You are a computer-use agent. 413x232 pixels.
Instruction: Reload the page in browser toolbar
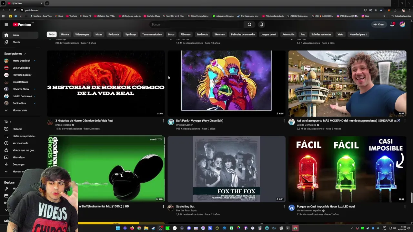[x=15, y=10]
